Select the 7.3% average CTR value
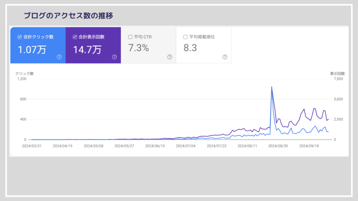The image size is (358, 201). (x=138, y=48)
